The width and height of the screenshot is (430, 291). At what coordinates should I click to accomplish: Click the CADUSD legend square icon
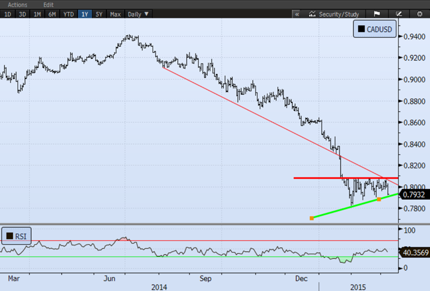(x=361, y=29)
